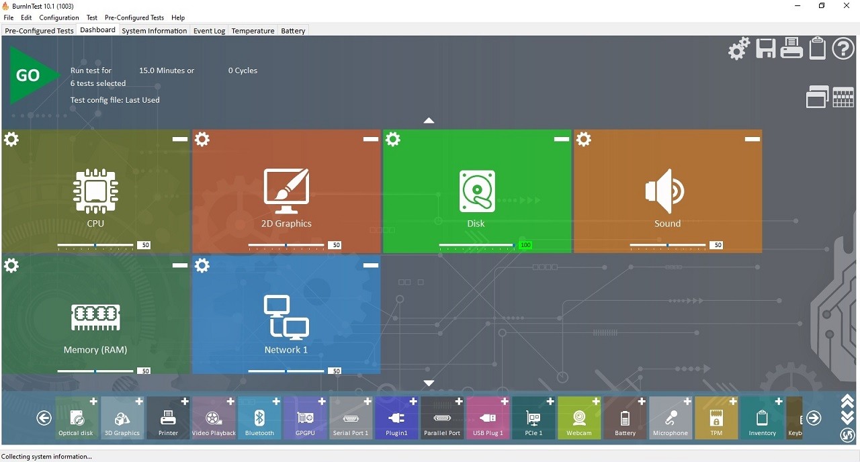This screenshot has height=462, width=860.
Task: Open test preferences double-gear icon
Action: coord(739,48)
